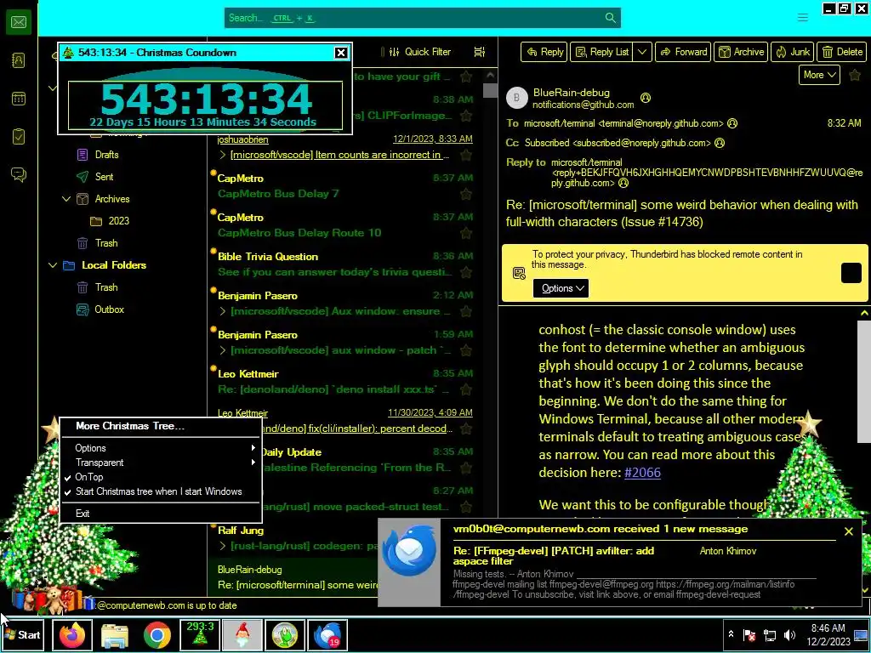Toggle the On Top menu option
The width and height of the screenshot is (871, 653).
click(x=161, y=477)
